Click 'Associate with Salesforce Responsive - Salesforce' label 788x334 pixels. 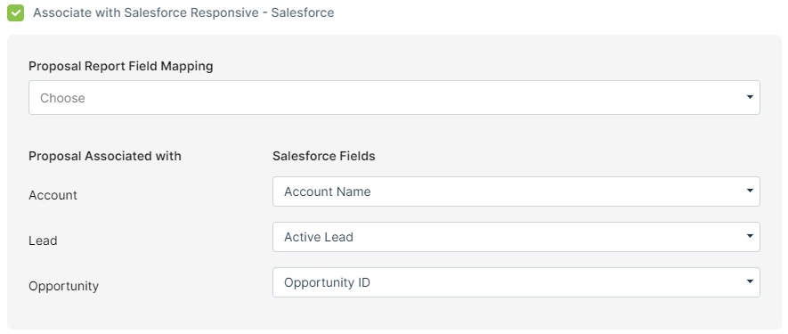click(183, 12)
